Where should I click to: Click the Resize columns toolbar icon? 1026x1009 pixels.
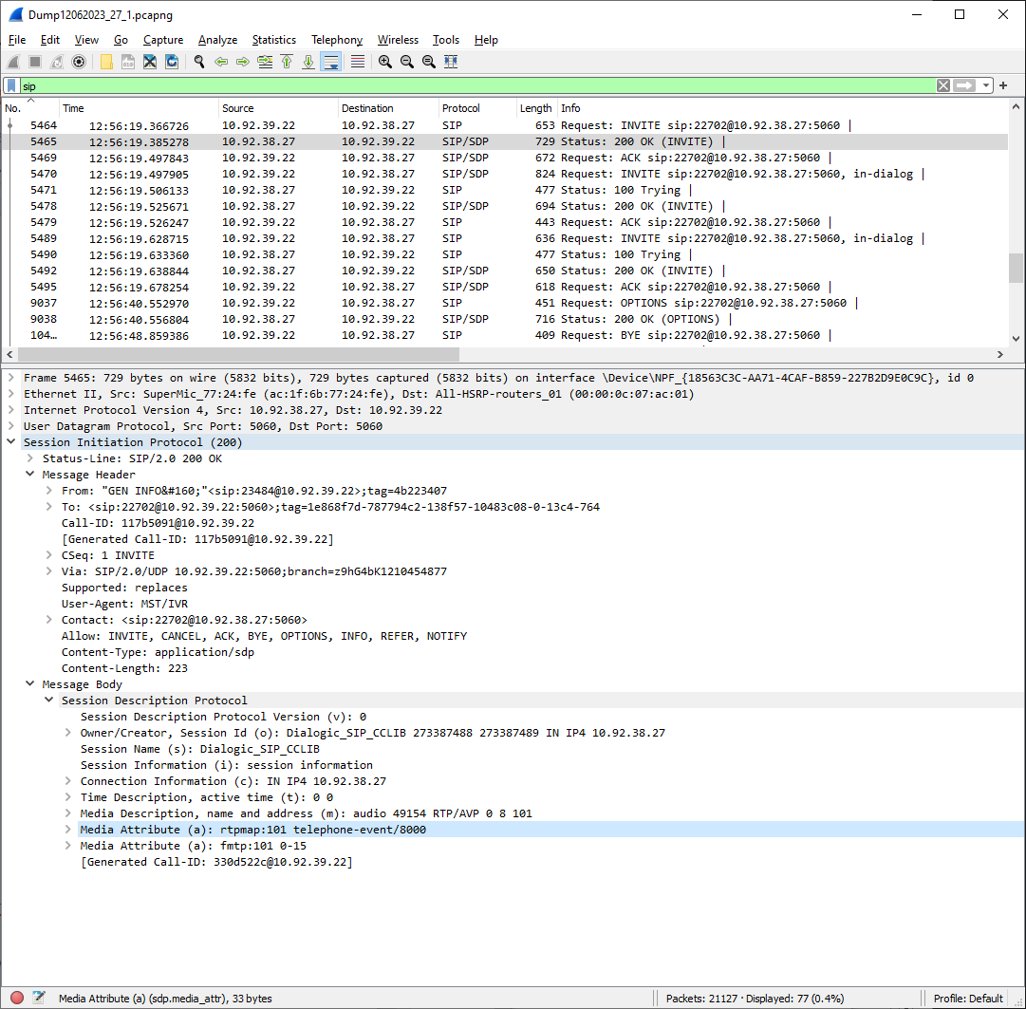point(451,62)
